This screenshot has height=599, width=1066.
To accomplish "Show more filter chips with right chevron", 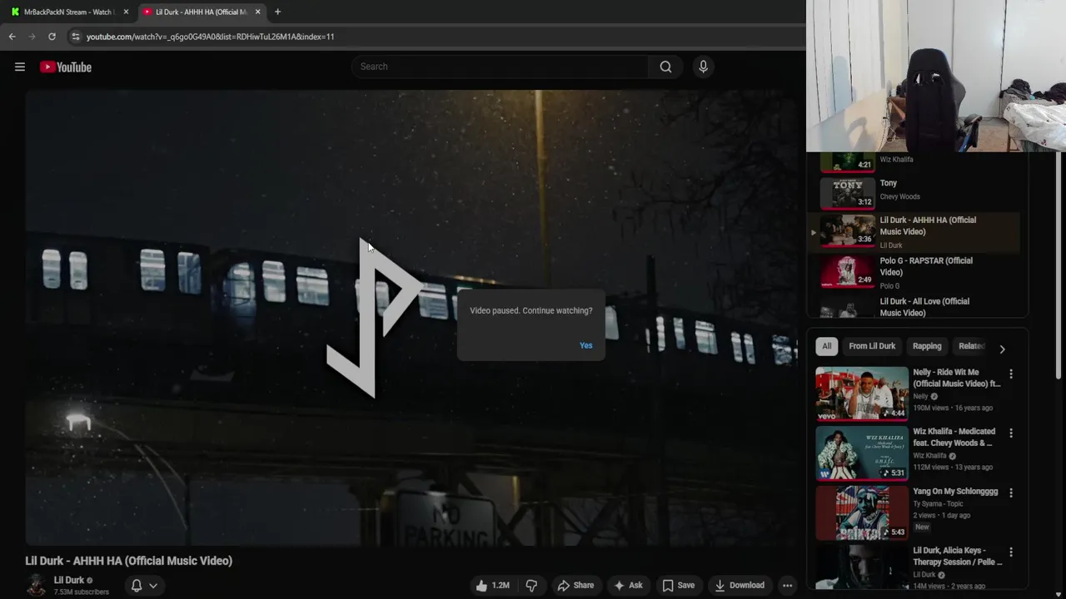I will point(1002,349).
